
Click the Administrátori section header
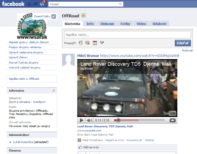tap(32, 135)
